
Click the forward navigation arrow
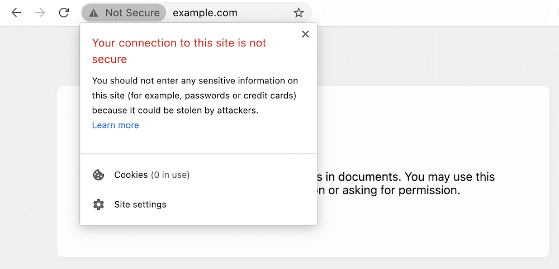(x=40, y=13)
